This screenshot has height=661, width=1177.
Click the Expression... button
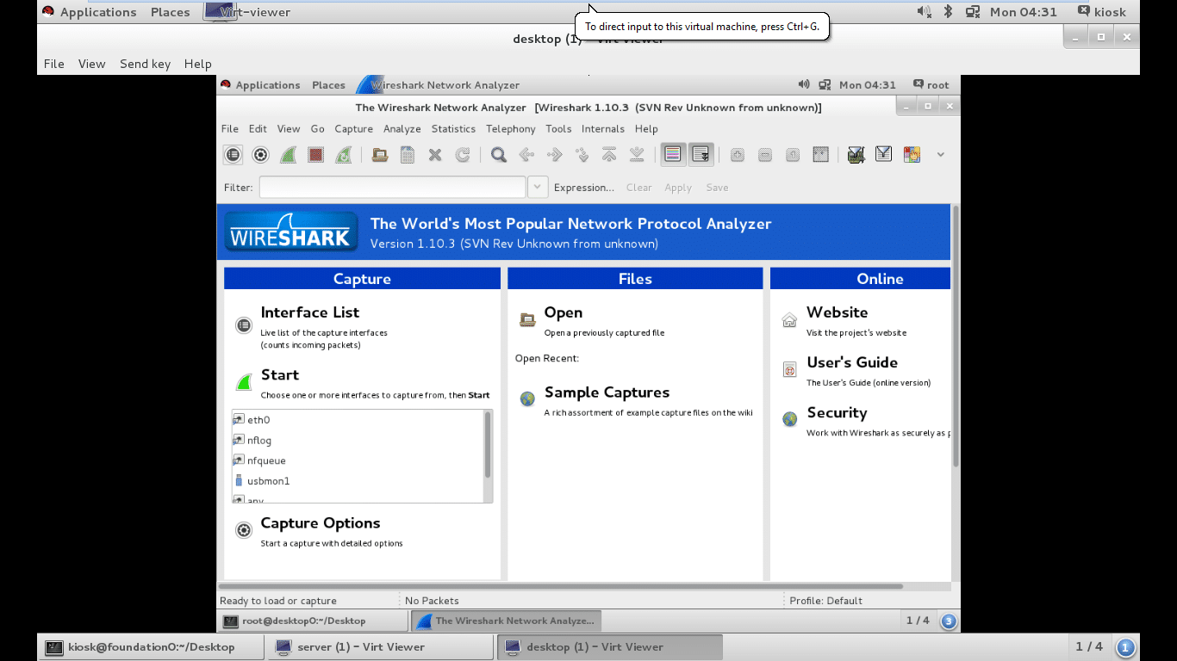tap(583, 188)
